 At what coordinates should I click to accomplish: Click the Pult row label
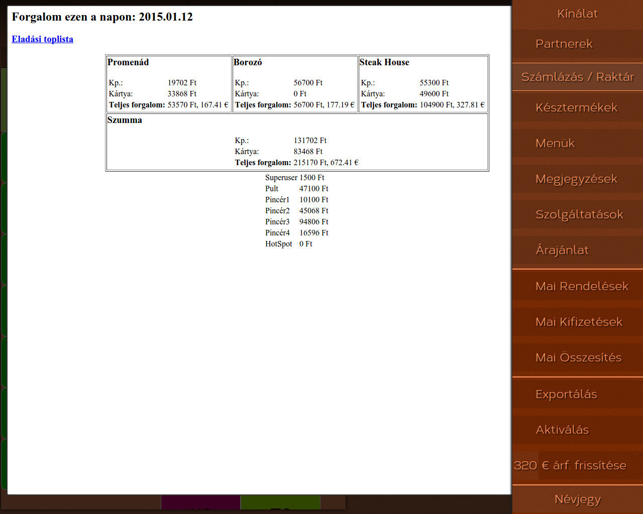tap(272, 189)
